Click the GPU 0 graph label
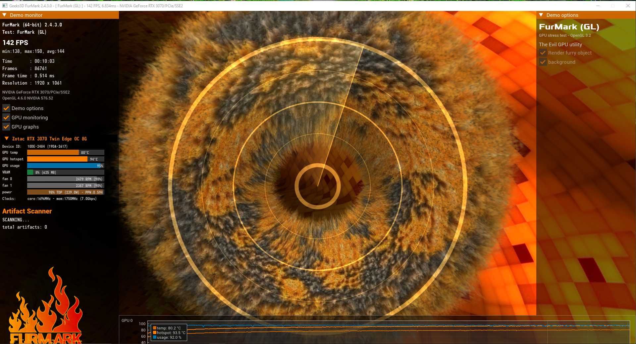Image resolution: width=636 pixels, height=344 pixels. [x=127, y=321]
